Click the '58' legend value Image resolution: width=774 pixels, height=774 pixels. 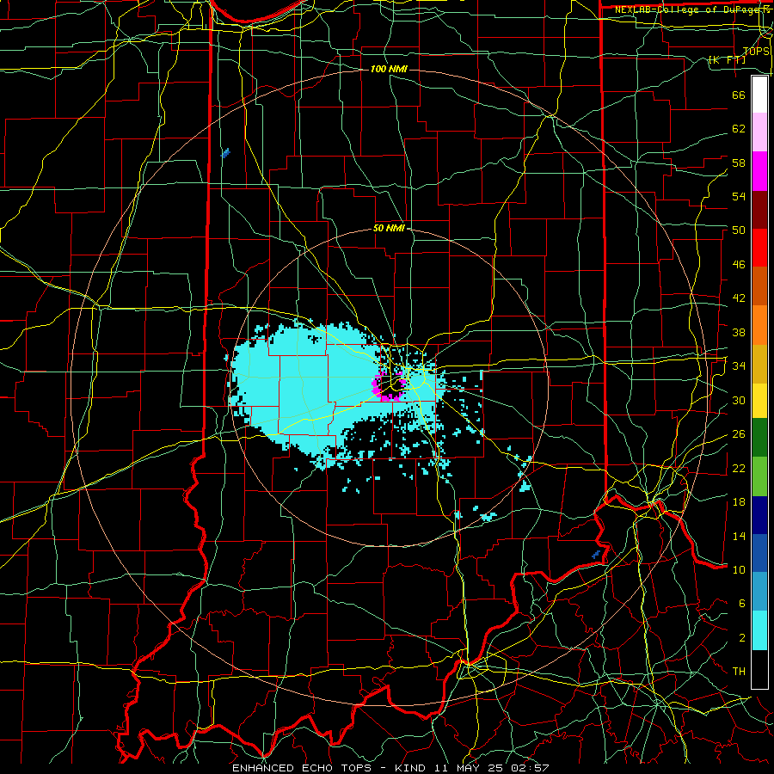(x=739, y=163)
